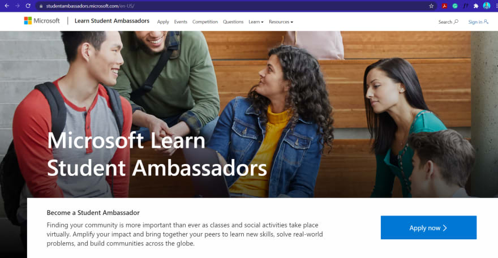Open the Competition nav link

pyautogui.click(x=205, y=22)
